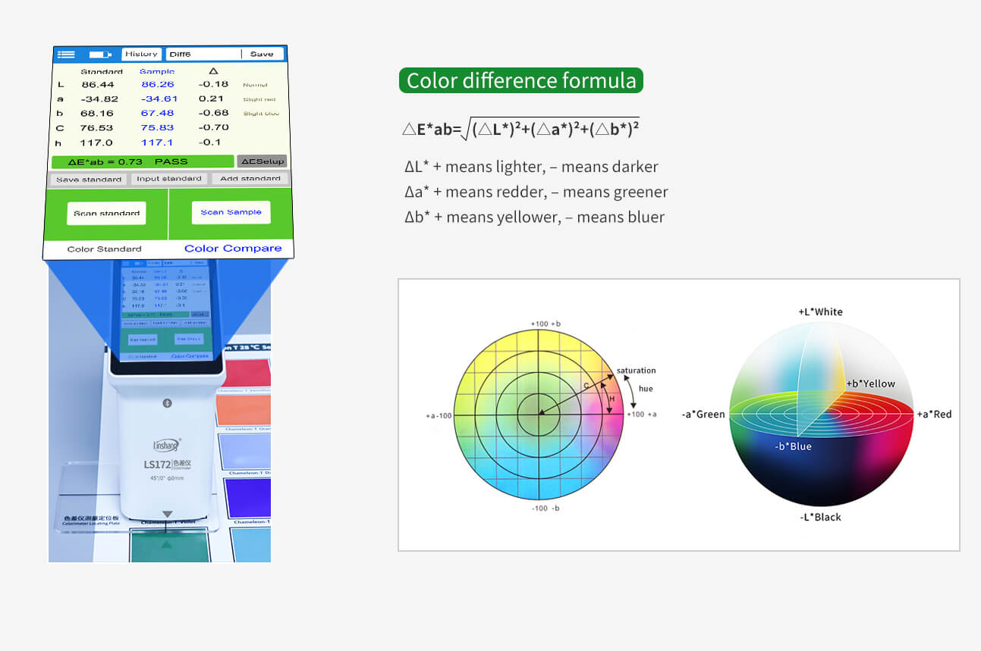The width and height of the screenshot is (981, 651).
Task: Edit the Diff6 name input field
Action: tap(191, 54)
